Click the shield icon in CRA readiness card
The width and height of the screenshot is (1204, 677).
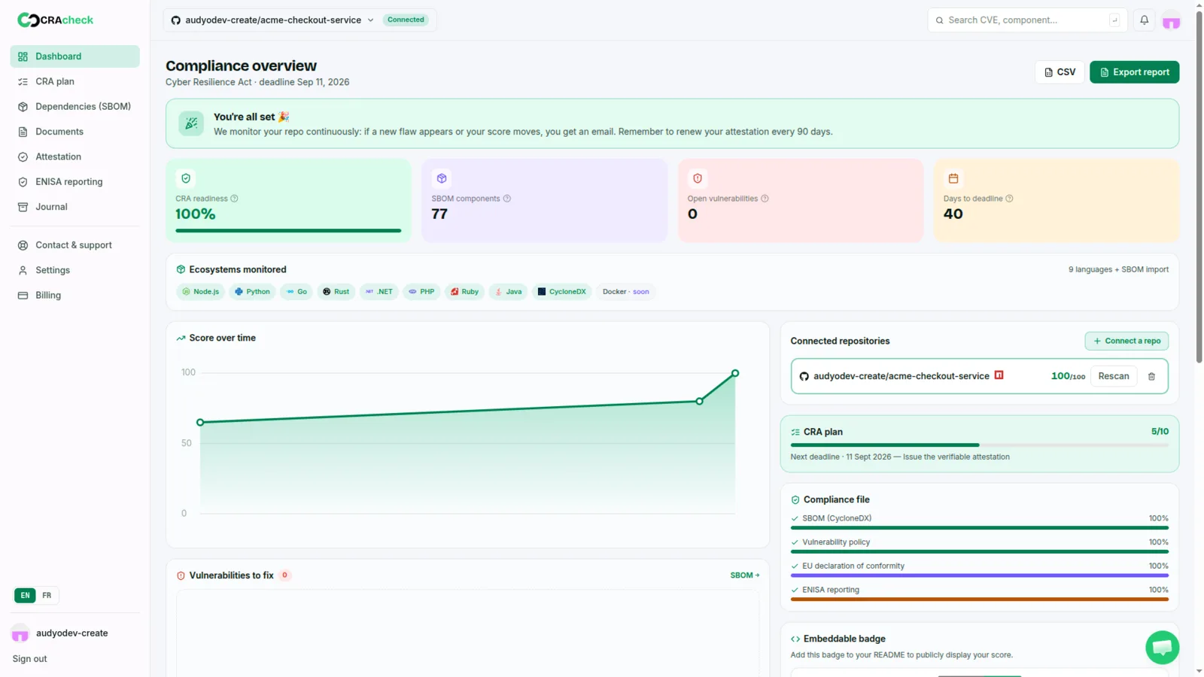pyautogui.click(x=186, y=178)
